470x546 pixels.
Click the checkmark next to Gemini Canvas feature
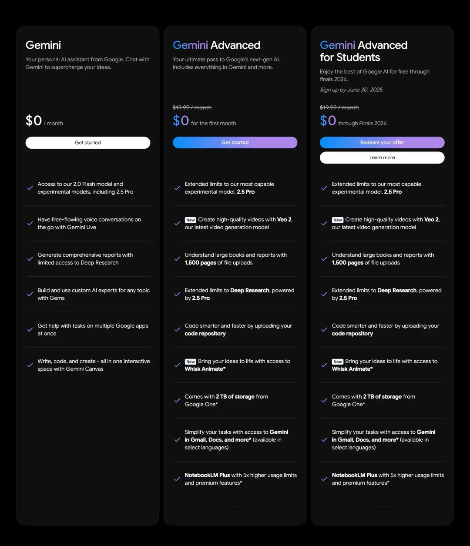pyautogui.click(x=30, y=365)
